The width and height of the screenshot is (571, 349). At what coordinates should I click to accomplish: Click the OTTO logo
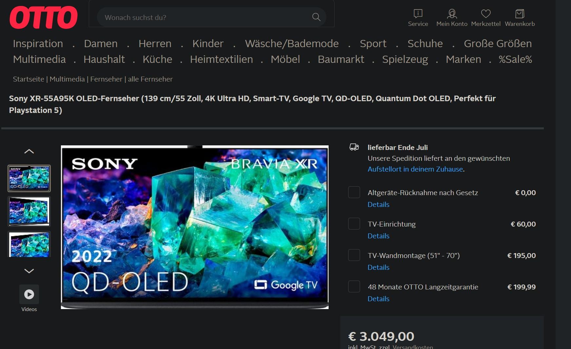[44, 17]
